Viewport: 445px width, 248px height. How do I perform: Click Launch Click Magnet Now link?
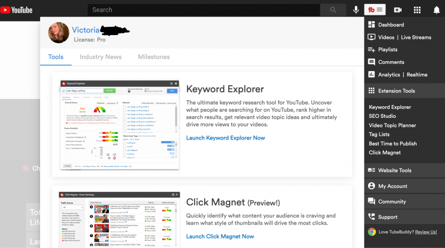point(220,236)
